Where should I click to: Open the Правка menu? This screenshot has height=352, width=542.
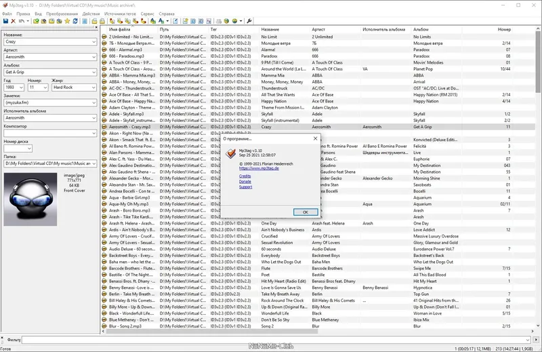[23, 14]
